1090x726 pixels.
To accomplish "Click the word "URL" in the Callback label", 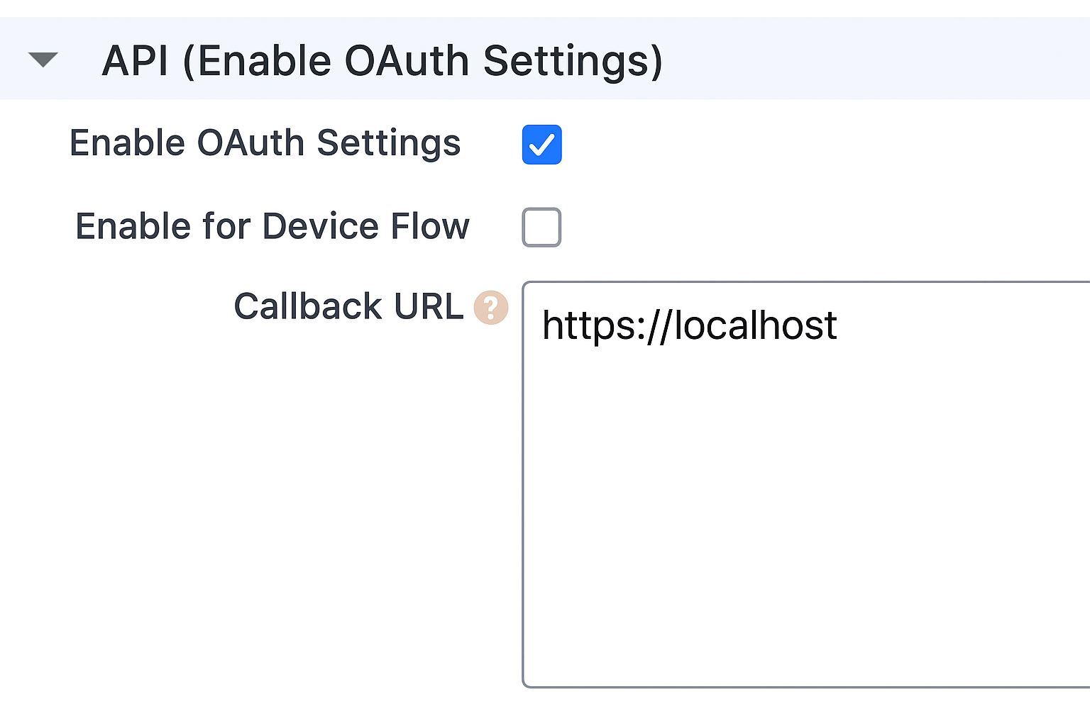I will [x=429, y=307].
